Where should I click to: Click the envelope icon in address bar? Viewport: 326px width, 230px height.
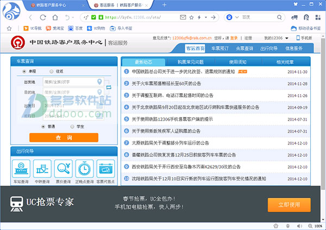click(x=183, y=17)
